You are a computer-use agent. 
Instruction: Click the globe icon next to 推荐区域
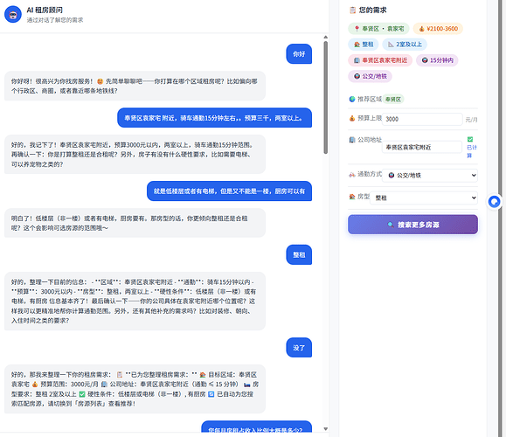pos(352,99)
